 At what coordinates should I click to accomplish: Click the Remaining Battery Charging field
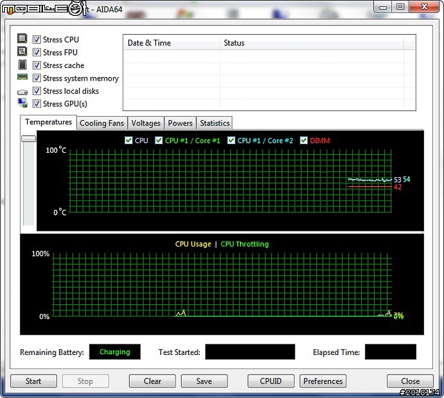(x=114, y=351)
